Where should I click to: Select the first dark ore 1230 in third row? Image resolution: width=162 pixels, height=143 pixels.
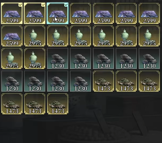58,59
